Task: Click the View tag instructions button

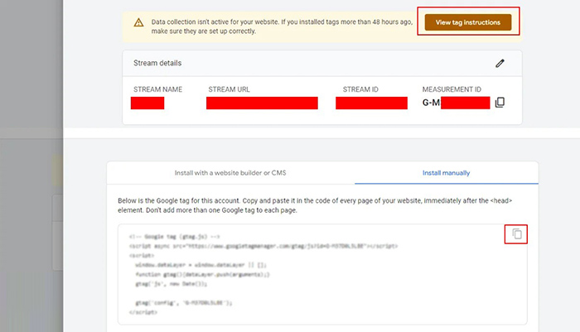Action: point(468,22)
